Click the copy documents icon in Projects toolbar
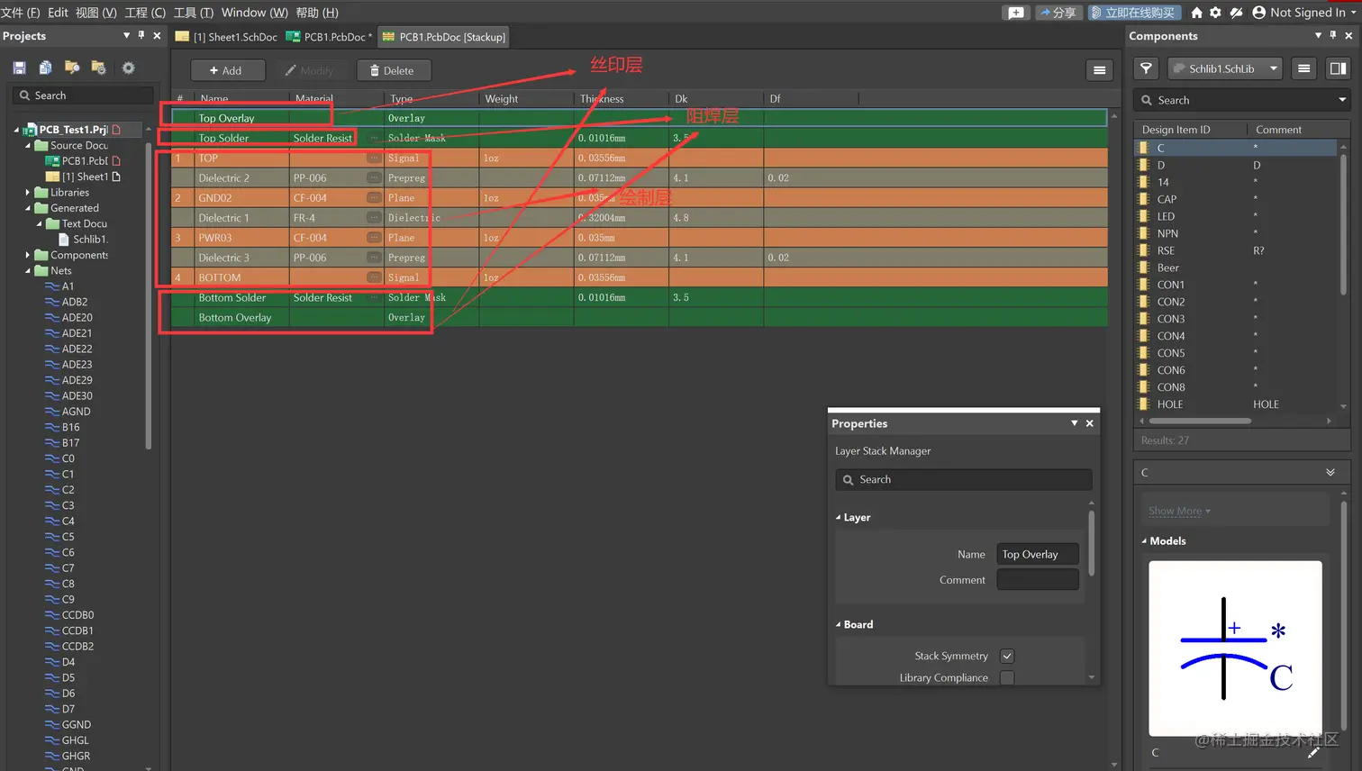Screen dimensions: 1362x771 click(45, 68)
